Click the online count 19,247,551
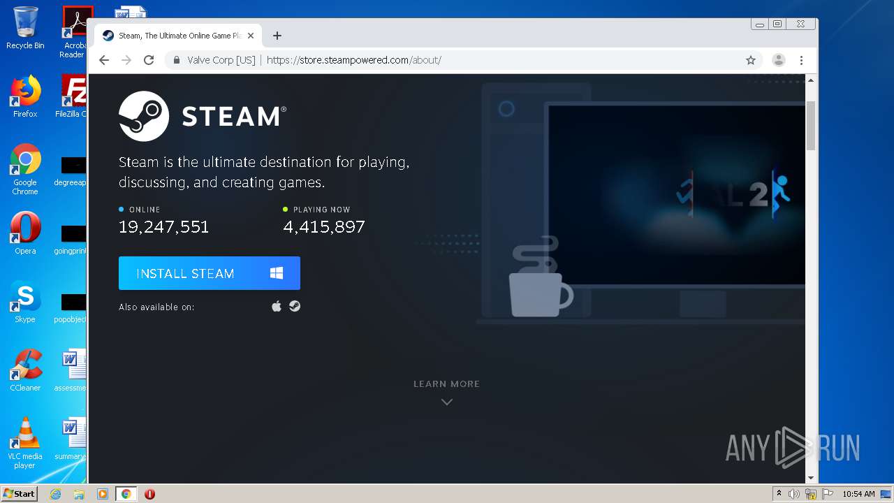Viewport: 894px width, 503px height. click(163, 227)
